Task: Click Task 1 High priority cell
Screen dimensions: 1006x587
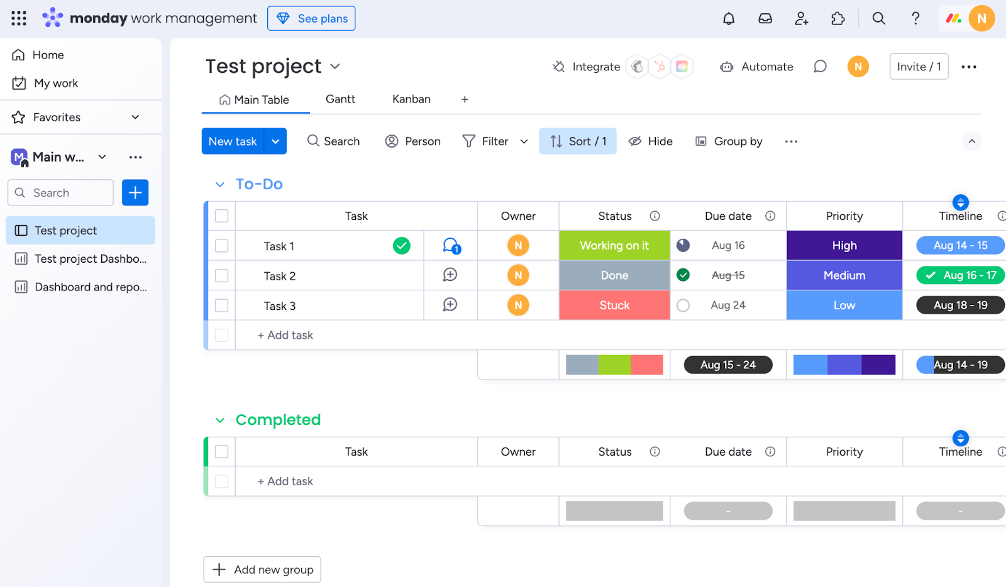Action: coord(844,245)
